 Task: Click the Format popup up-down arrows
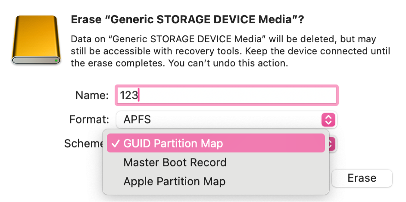click(328, 120)
